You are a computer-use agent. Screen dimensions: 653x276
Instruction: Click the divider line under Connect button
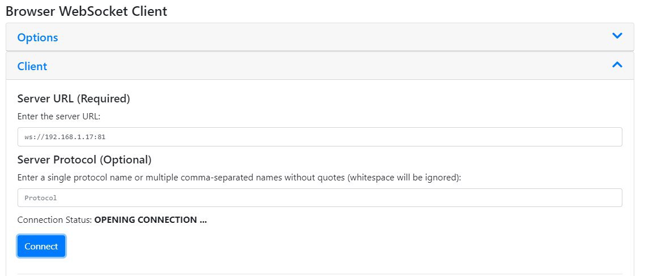319,274
